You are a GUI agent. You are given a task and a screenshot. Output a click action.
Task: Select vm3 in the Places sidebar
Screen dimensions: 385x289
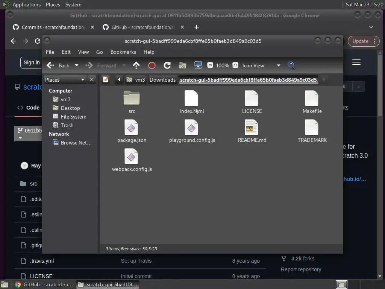62,99
